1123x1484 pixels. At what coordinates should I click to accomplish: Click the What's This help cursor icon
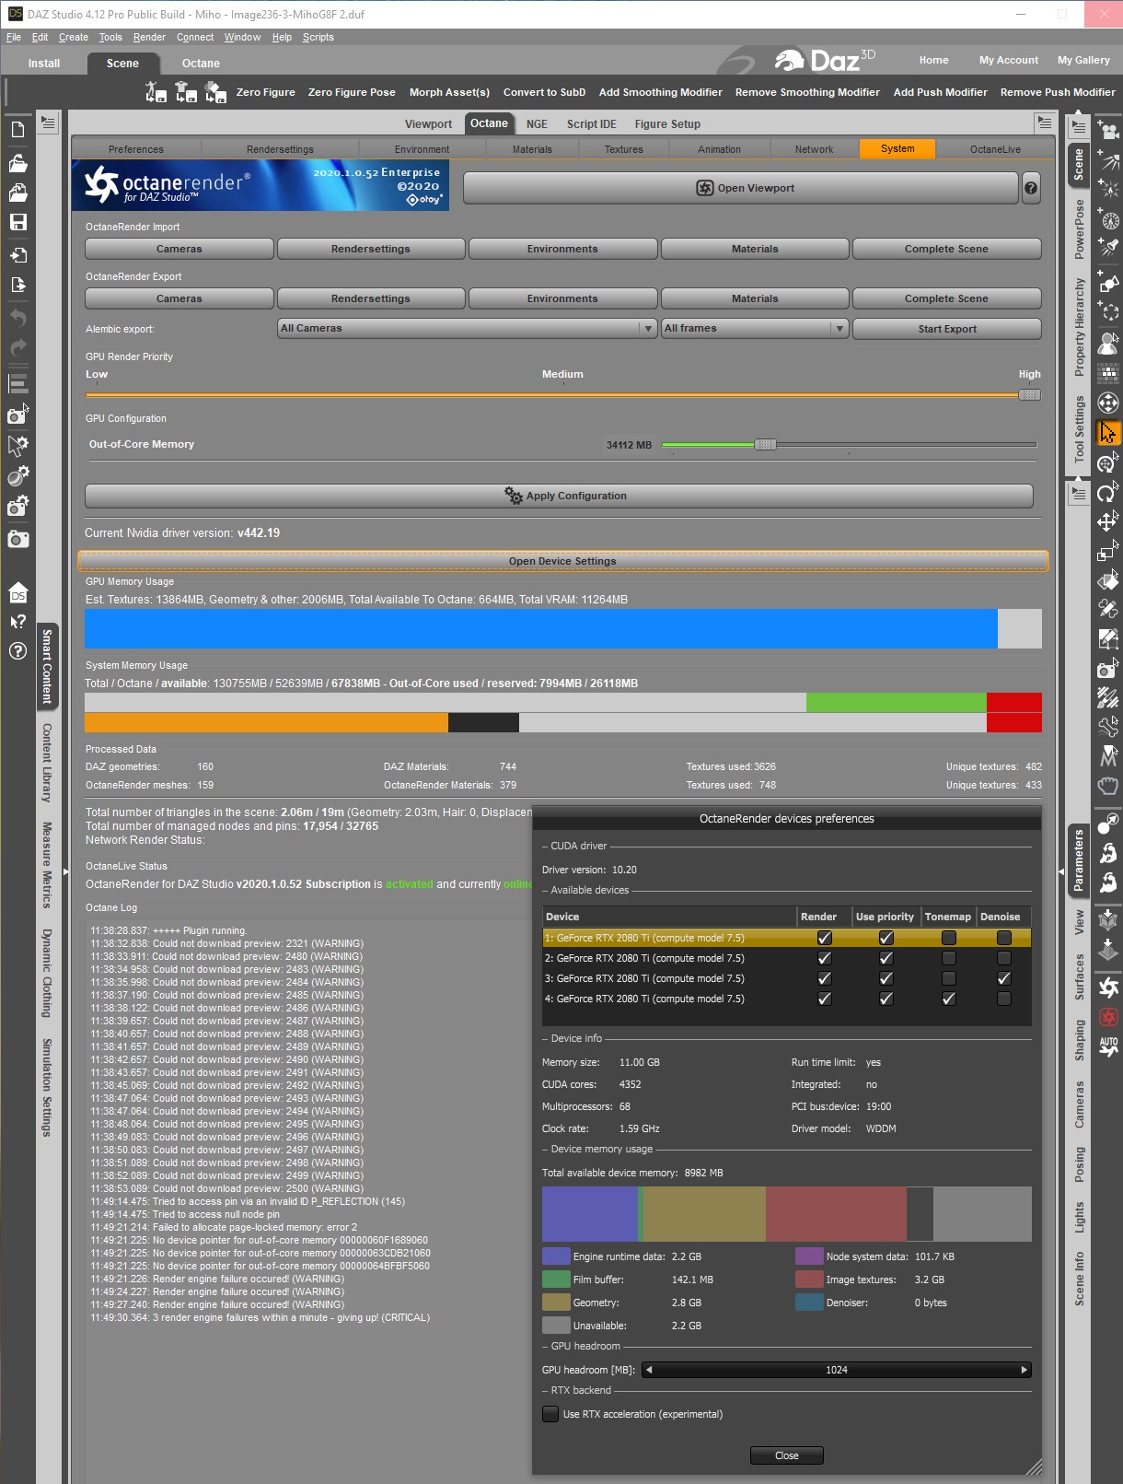[17, 622]
